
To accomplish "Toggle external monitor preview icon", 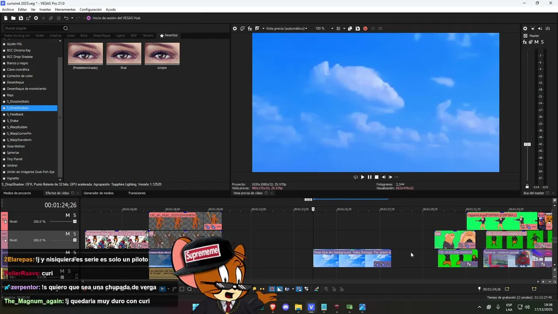I will pyautogui.click(x=242, y=28).
